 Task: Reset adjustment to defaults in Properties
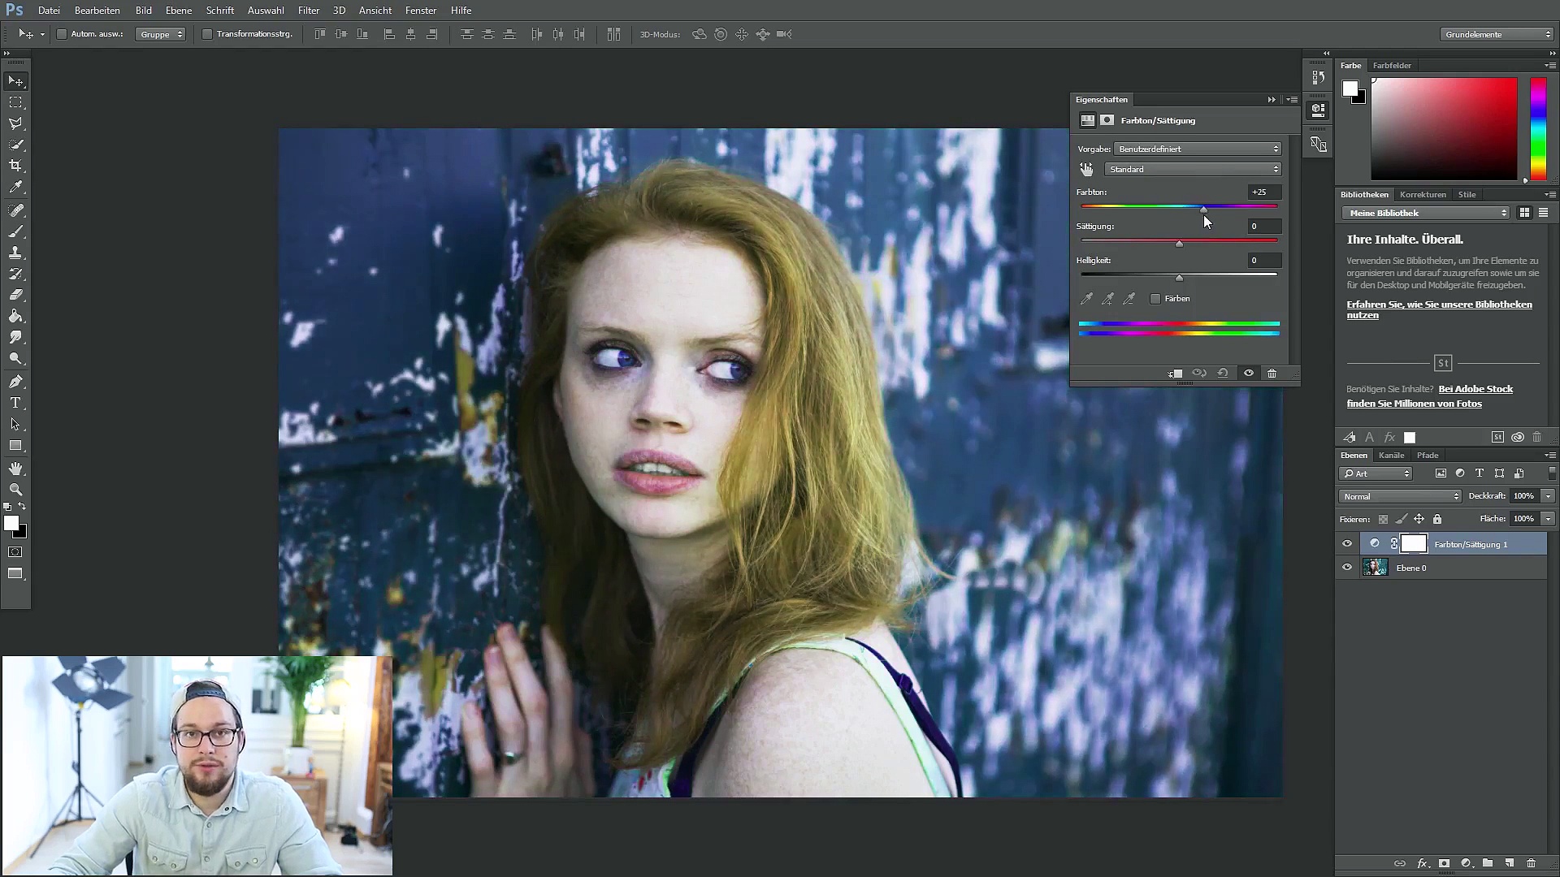point(1223,374)
